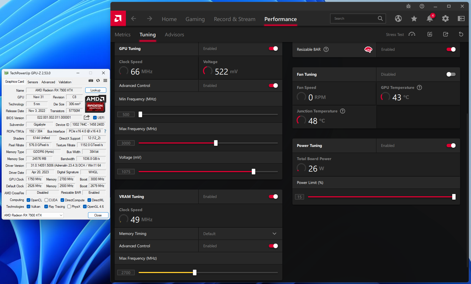Go back with the left arrow icon
Screen dimensions: 471x284
coord(133,19)
